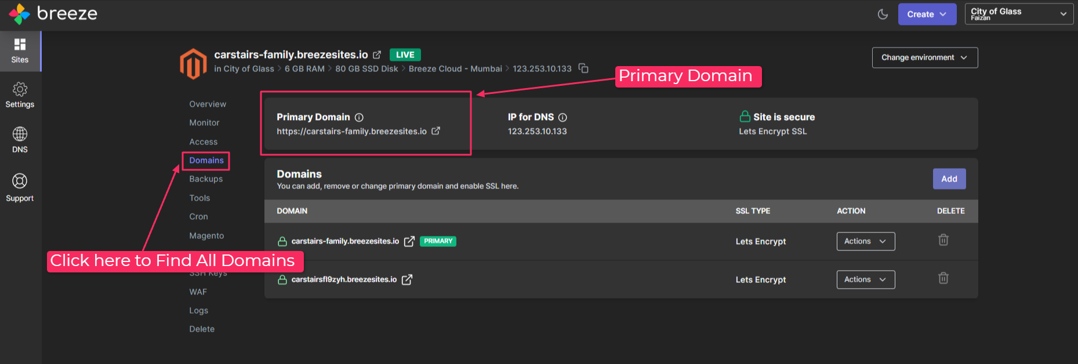
Task: Click the PRIMARY badge
Action: (438, 241)
